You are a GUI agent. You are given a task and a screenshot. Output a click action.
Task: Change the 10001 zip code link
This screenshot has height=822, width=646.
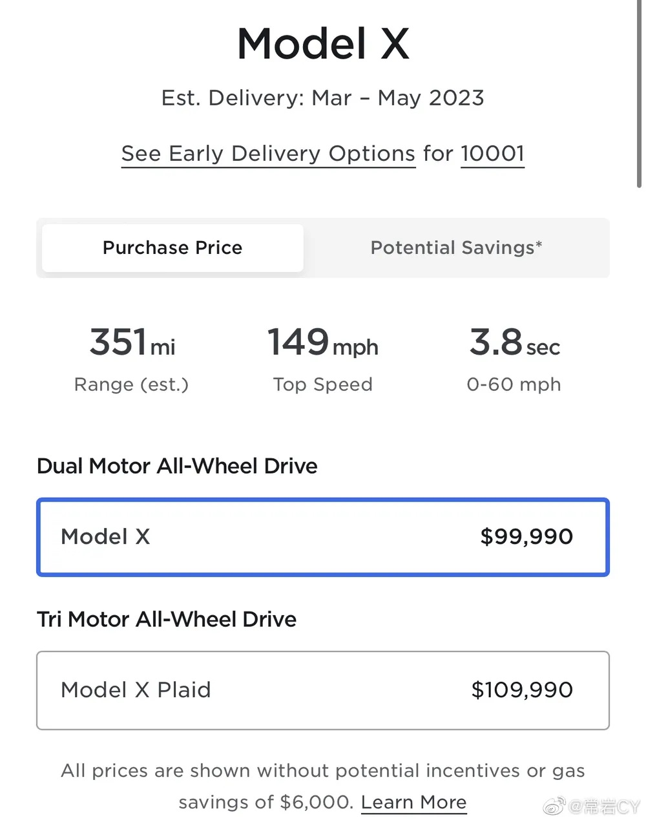492,154
